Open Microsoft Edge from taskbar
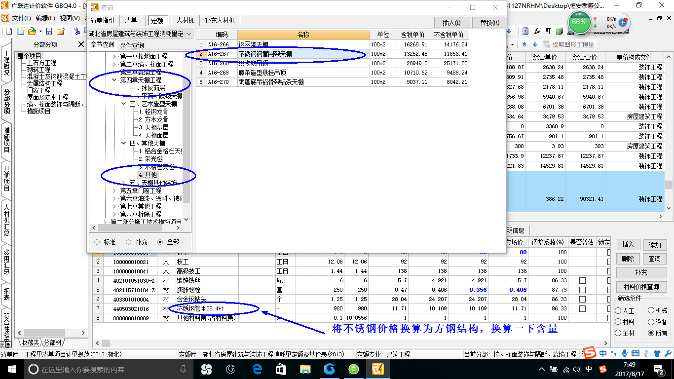 coord(257,369)
